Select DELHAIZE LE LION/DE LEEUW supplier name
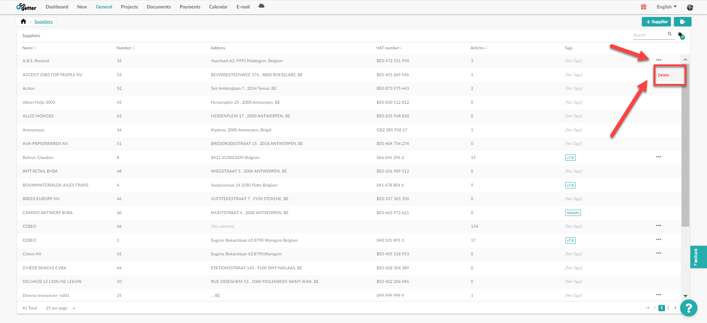 52,281
